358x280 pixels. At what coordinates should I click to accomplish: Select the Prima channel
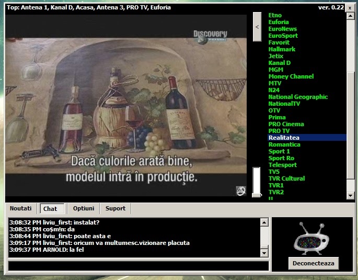point(277,117)
